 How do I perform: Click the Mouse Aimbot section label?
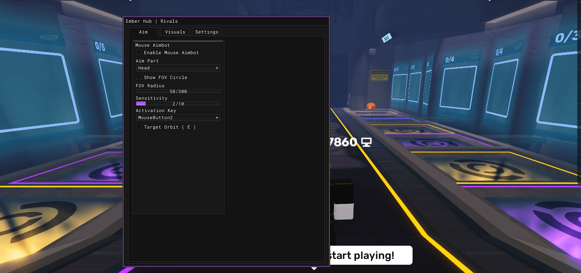click(x=153, y=45)
